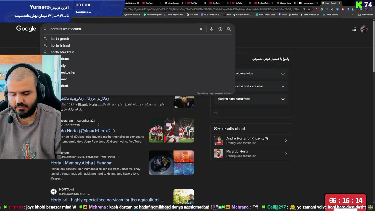Switch to the 'steam banned' tab

coord(173,3)
